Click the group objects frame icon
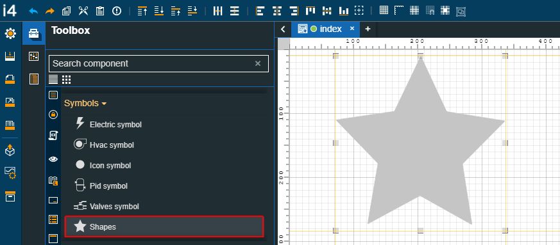This screenshot has height=245, width=560. pos(461,12)
